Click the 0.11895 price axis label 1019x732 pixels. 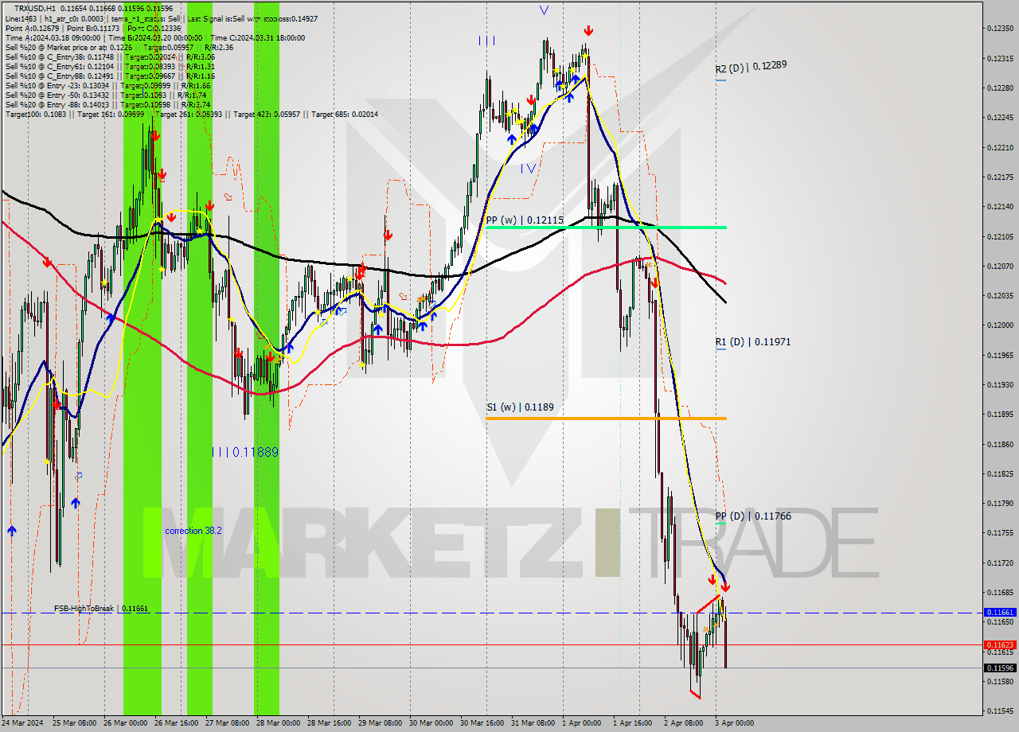click(1001, 415)
